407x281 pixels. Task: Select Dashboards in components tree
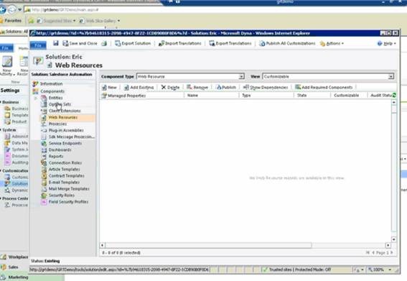[60, 150]
